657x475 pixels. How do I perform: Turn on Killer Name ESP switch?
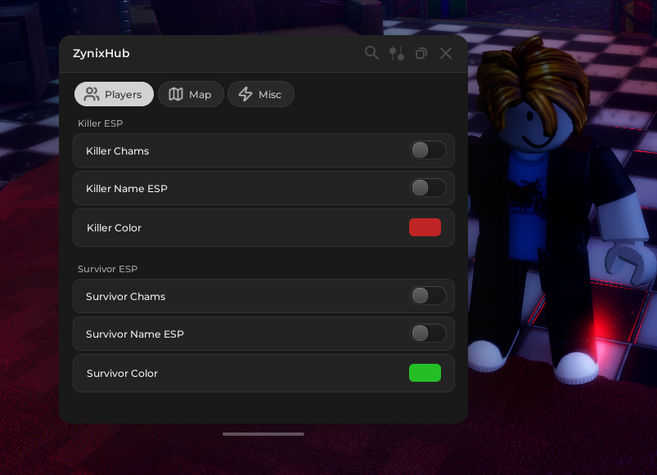428,188
